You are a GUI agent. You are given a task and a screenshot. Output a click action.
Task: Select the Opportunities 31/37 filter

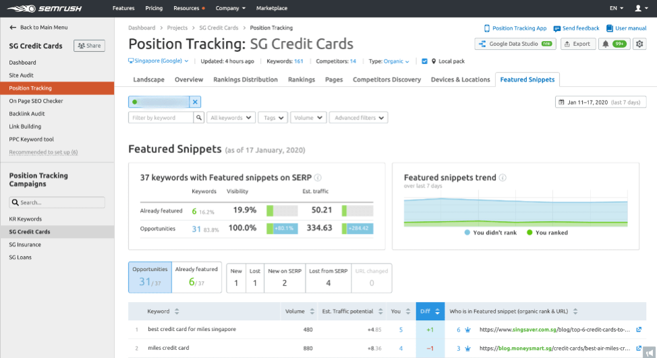click(150, 277)
